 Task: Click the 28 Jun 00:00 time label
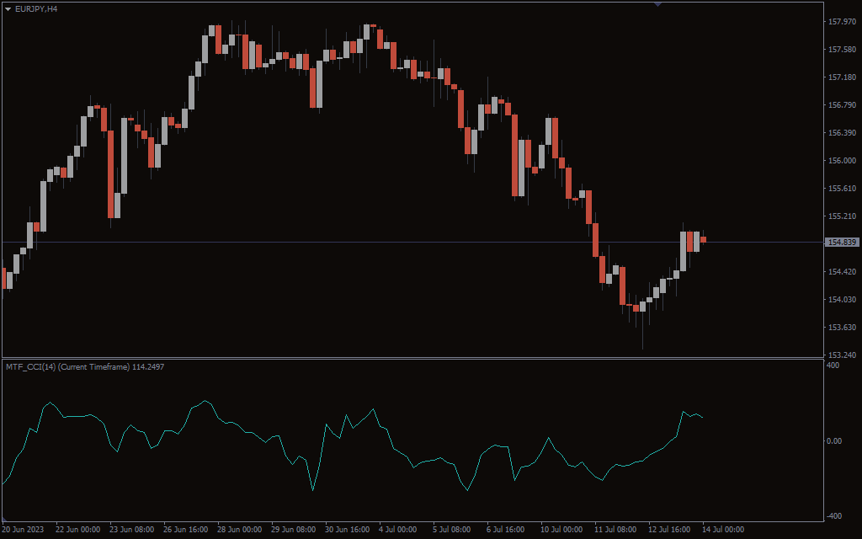click(x=239, y=530)
